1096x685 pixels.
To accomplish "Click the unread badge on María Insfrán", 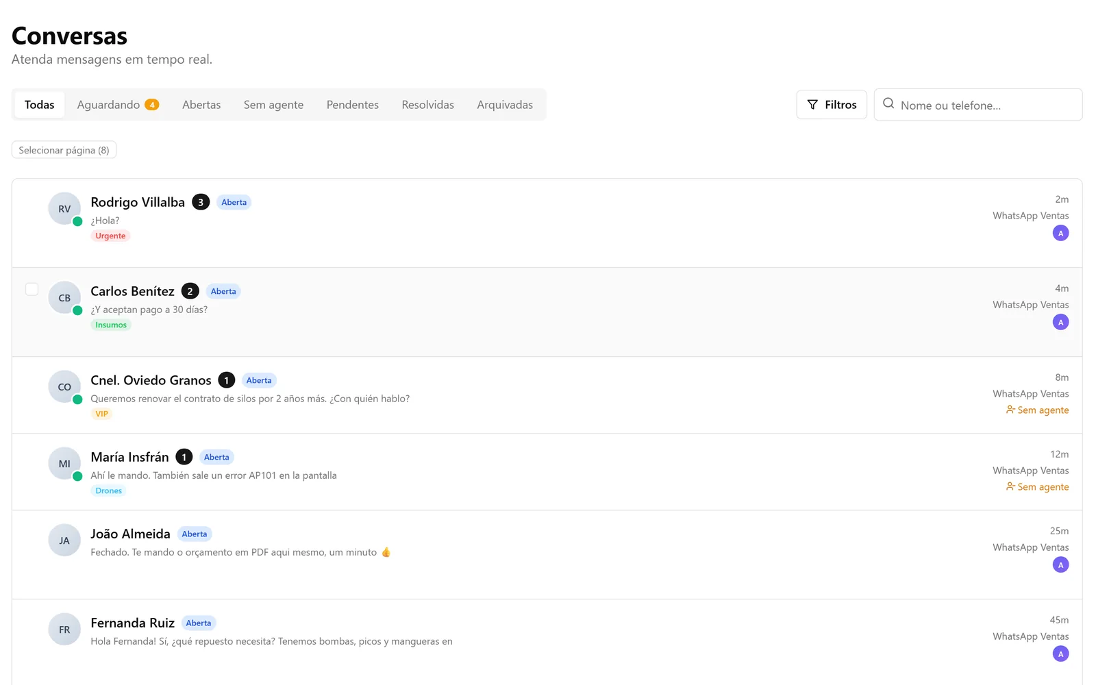I will coord(184,457).
